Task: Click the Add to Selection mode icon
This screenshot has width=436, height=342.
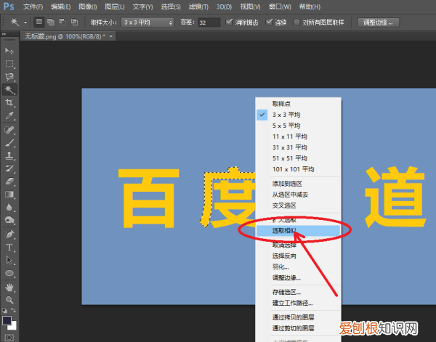Action: coord(51,22)
